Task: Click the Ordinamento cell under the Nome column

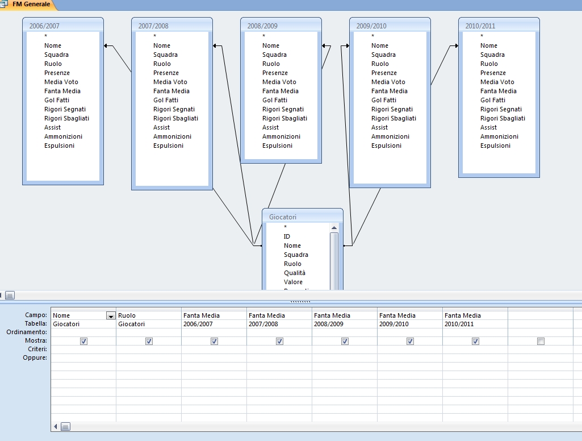Action: pos(83,332)
